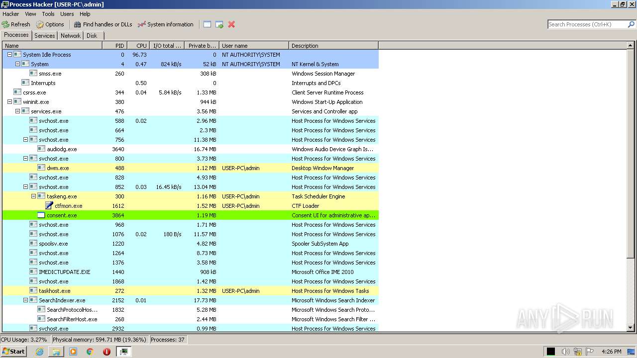Viewport: 637px width, 358px height.
Task: Click the process list scroll up arrow
Action: (x=631, y=45)
